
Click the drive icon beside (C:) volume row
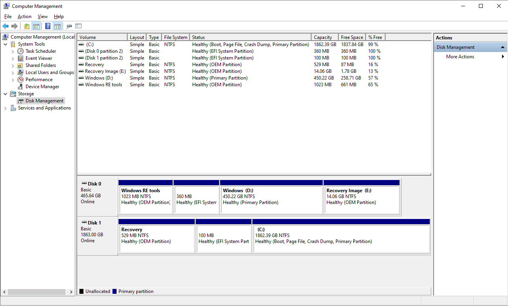81,45
